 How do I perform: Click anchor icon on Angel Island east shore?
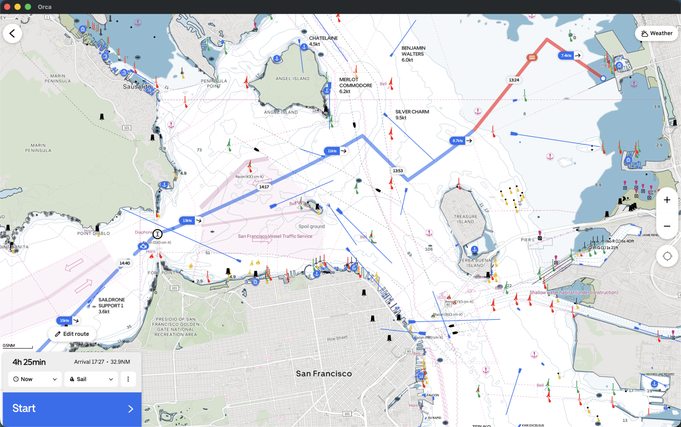[327, 91]
